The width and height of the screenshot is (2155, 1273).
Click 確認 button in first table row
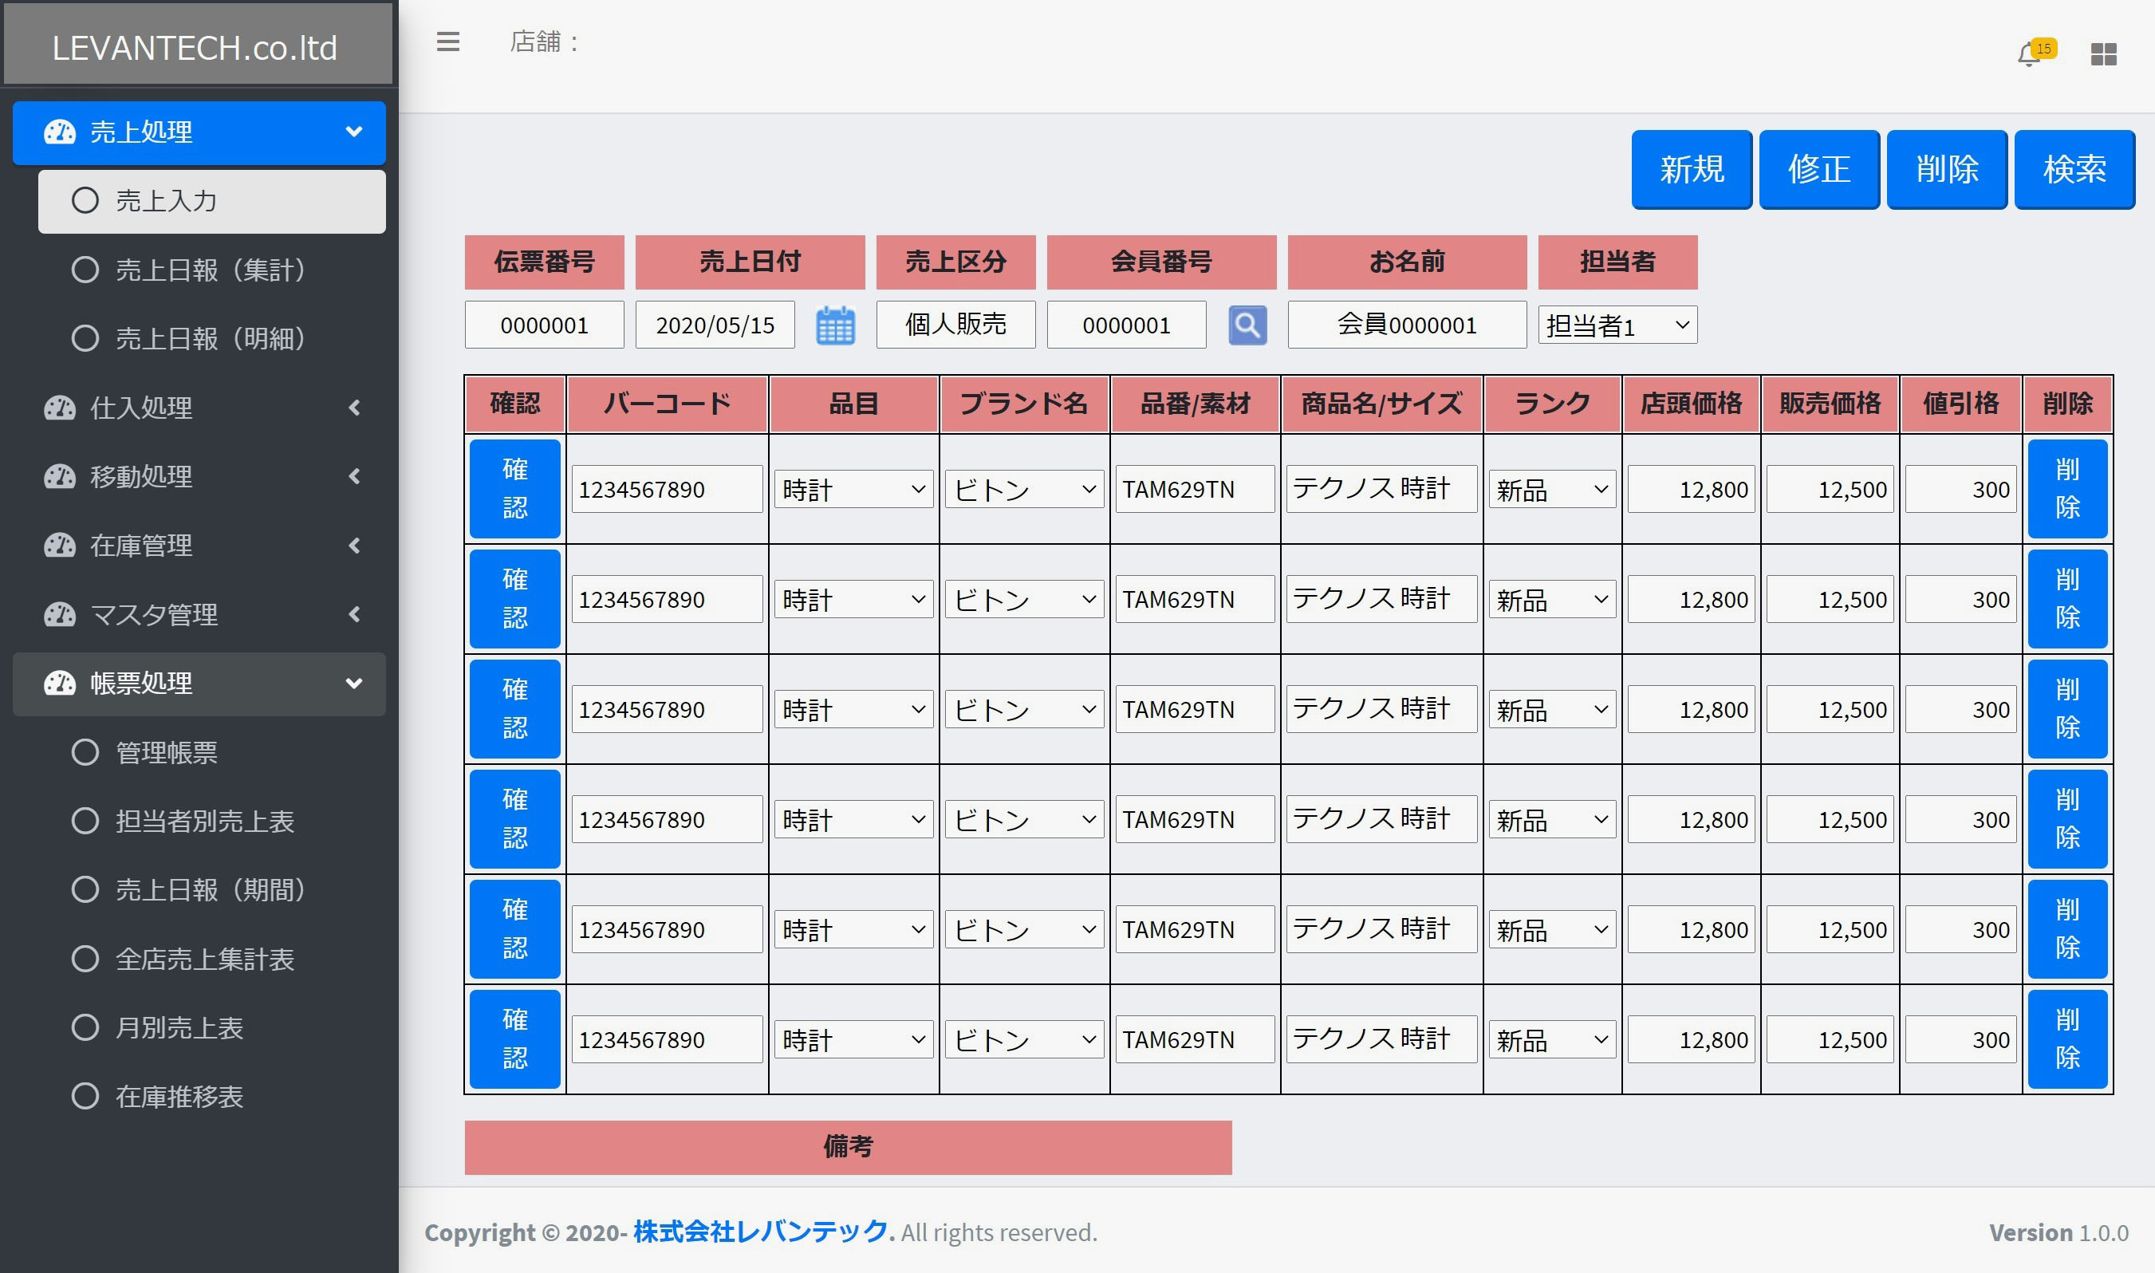point(514,489)
